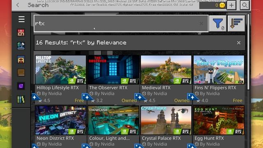This screenshot has width=263, height=148.
Task: Open the Hilltop Lifestyle RTX thumbnail
Action: tap(60, 69)
